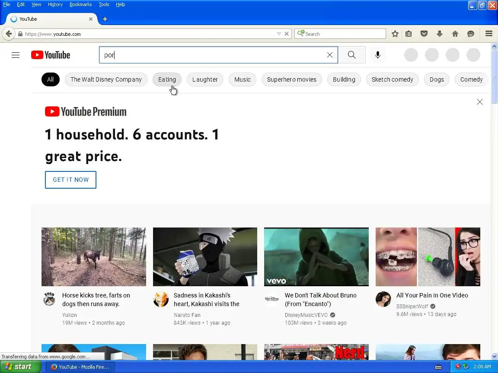Select the Dogs filter chip
The height and width of the screenshot is (373, 498).
coord(437,79)
